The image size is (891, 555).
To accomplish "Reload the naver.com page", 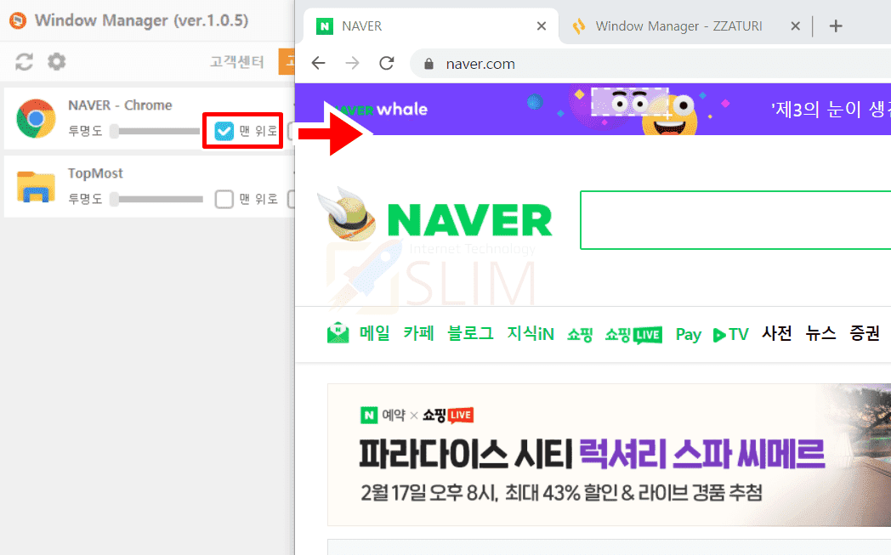I will [x=386, y=63].
